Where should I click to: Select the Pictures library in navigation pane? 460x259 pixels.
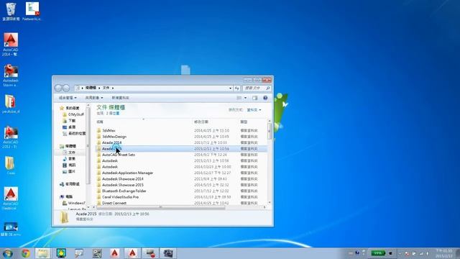tap(70, 171)
